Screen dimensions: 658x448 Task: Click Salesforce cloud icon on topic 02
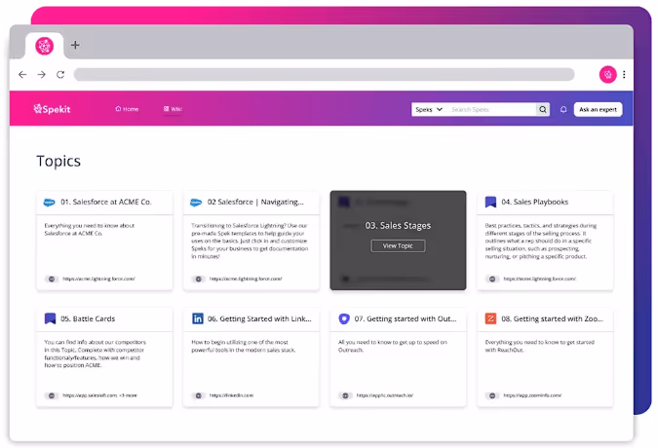(196, 203)
